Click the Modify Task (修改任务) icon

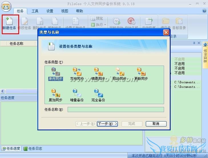pyautogui.click(x=25, y=21)
